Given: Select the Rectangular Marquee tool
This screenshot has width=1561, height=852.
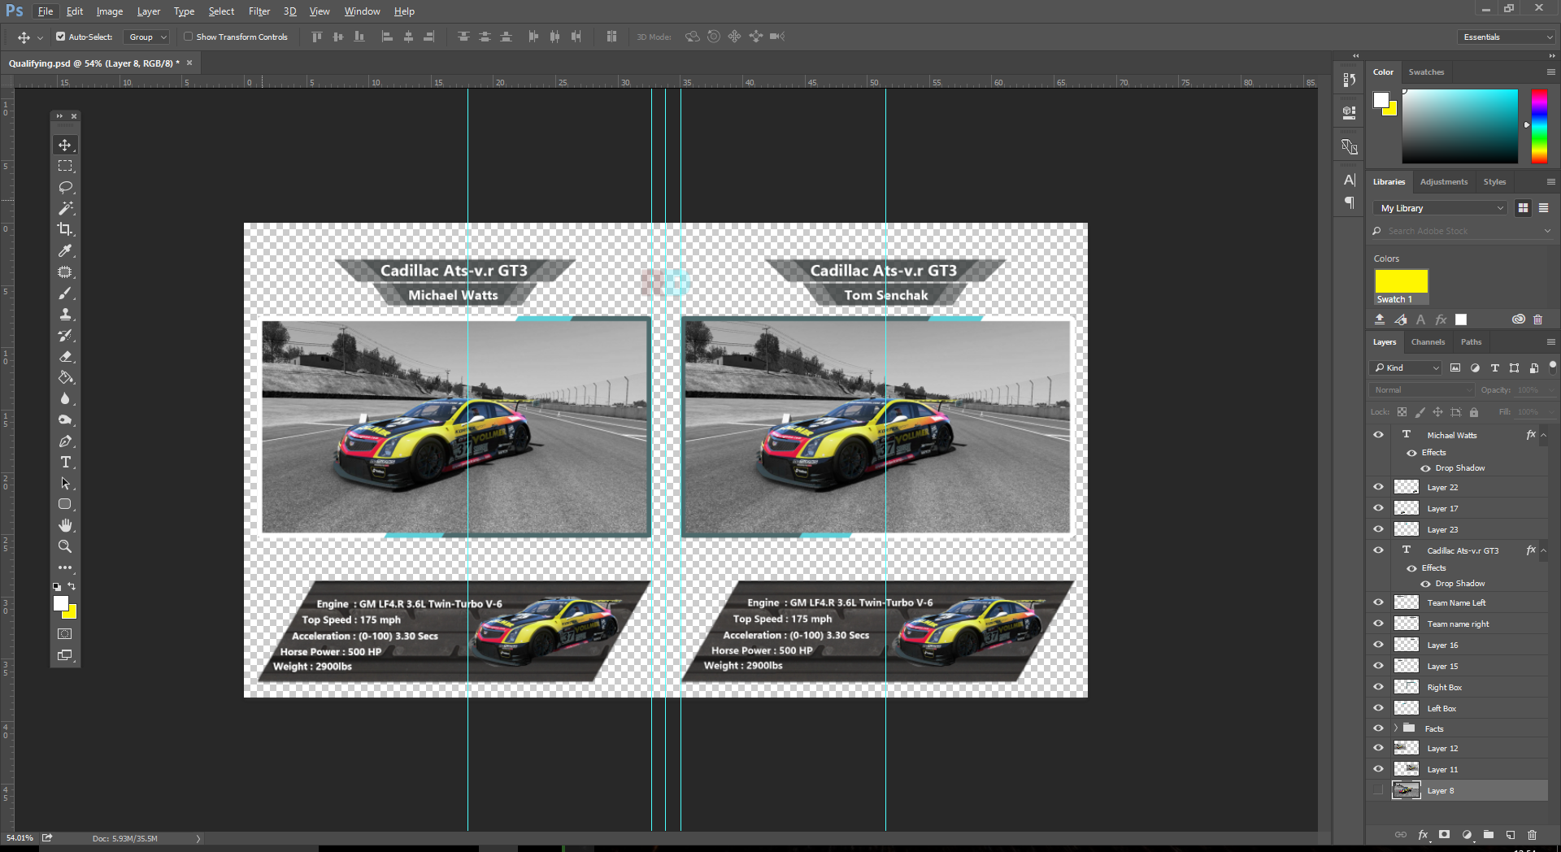Looking at the screenshot, I should pyautogui.click(x=65, y=166).
